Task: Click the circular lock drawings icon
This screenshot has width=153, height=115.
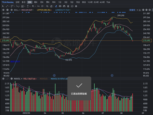Action: [72, 6]
